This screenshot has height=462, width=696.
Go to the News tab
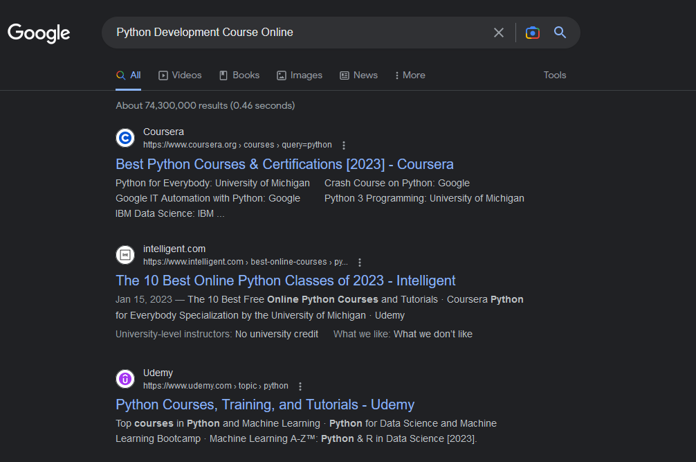[x=358, y=75]
